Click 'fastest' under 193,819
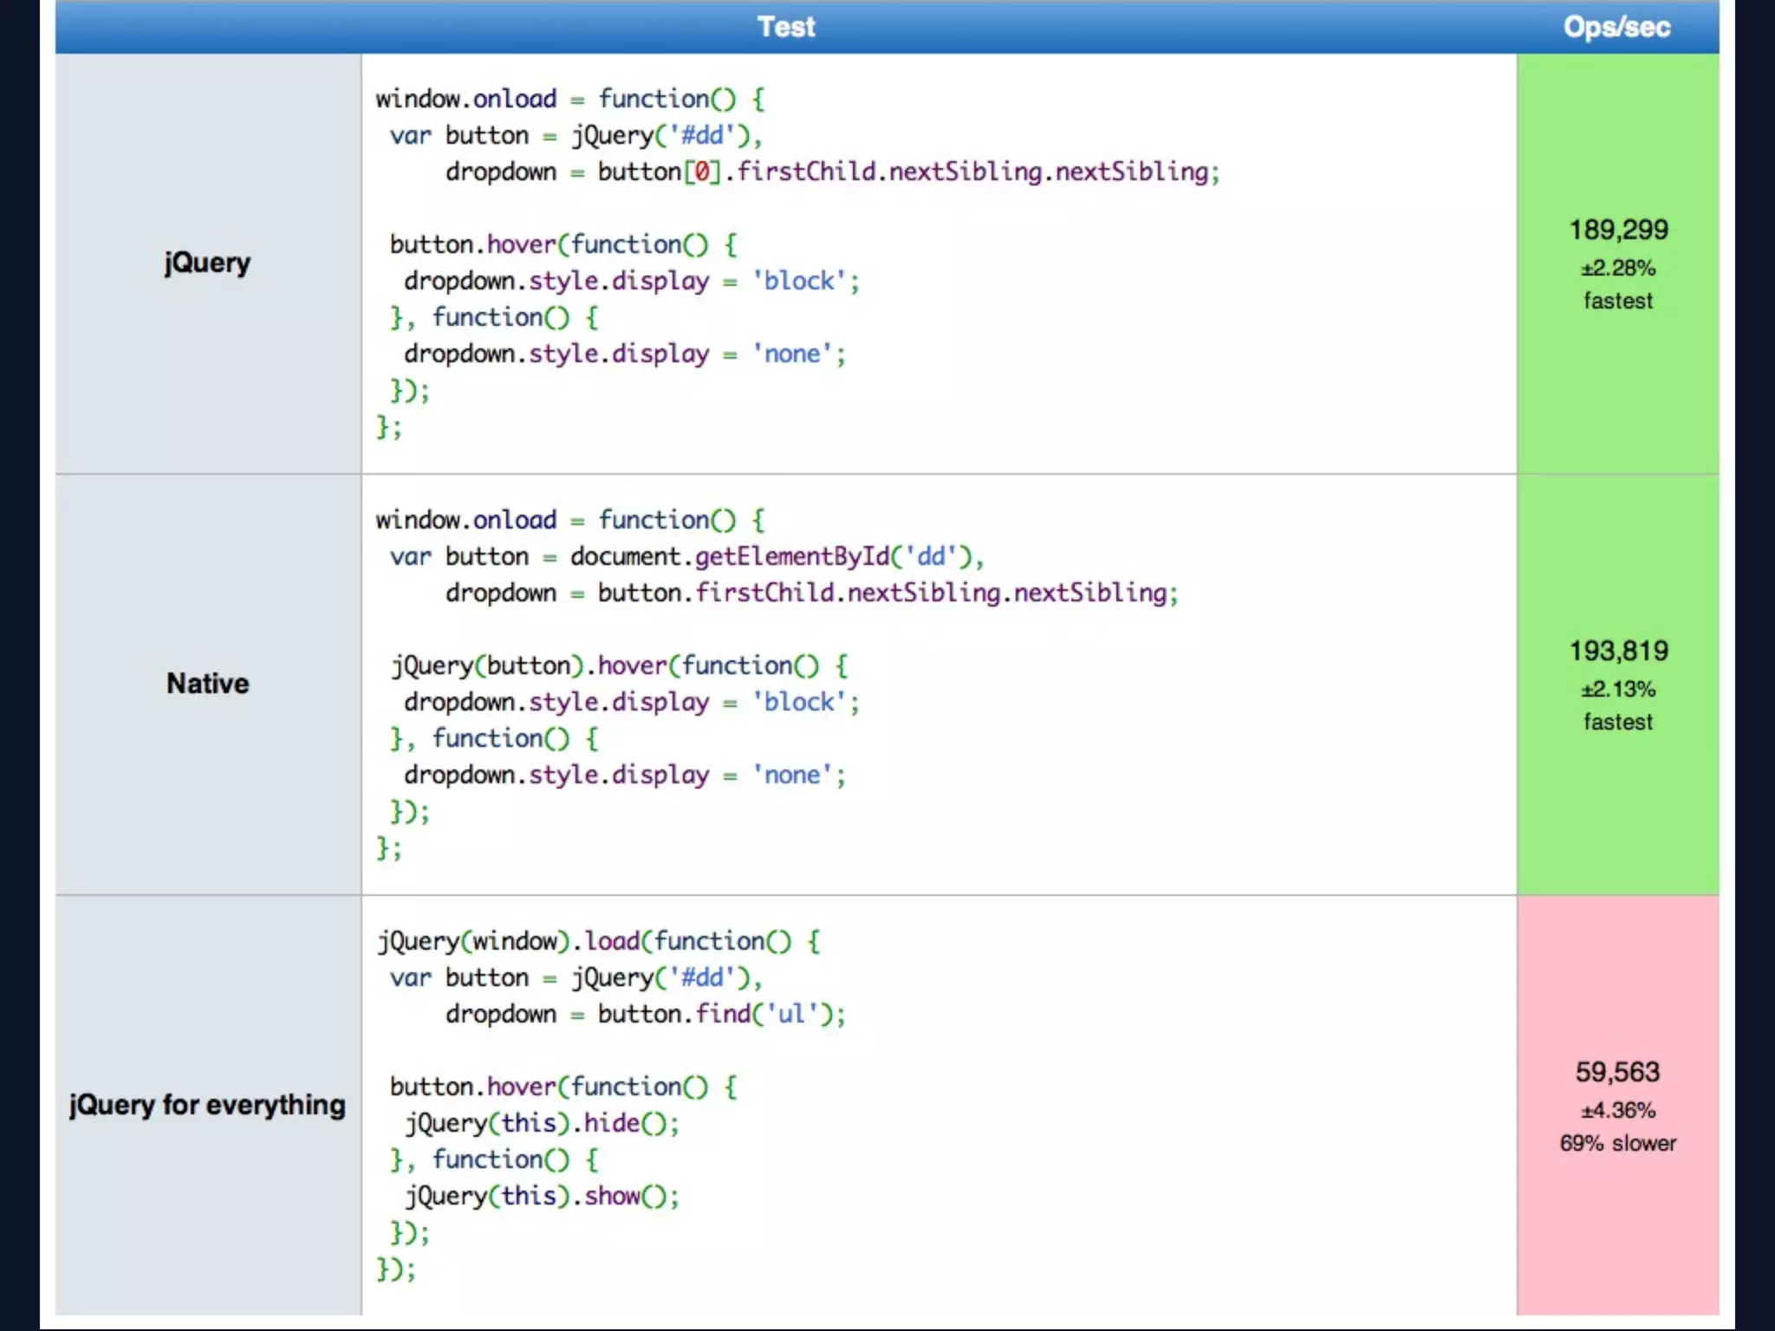The height and width of the screenshot is (1331, 1775). pos(1618,722)
